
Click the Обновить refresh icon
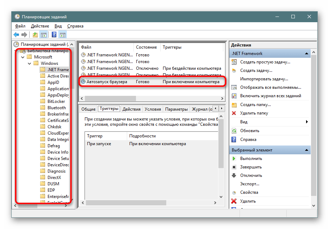(x=234, y=131)
